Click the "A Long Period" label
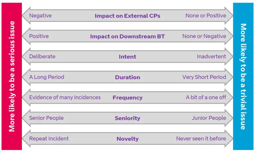Viewport: 254px width, 152px height. click(46, 77)
